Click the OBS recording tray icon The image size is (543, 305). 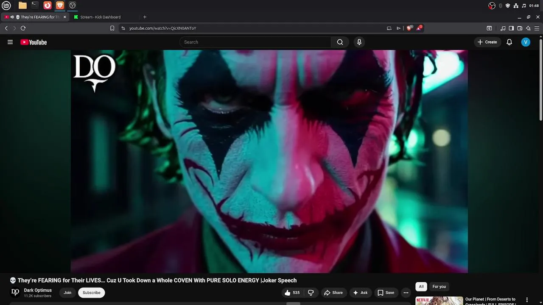492,6
